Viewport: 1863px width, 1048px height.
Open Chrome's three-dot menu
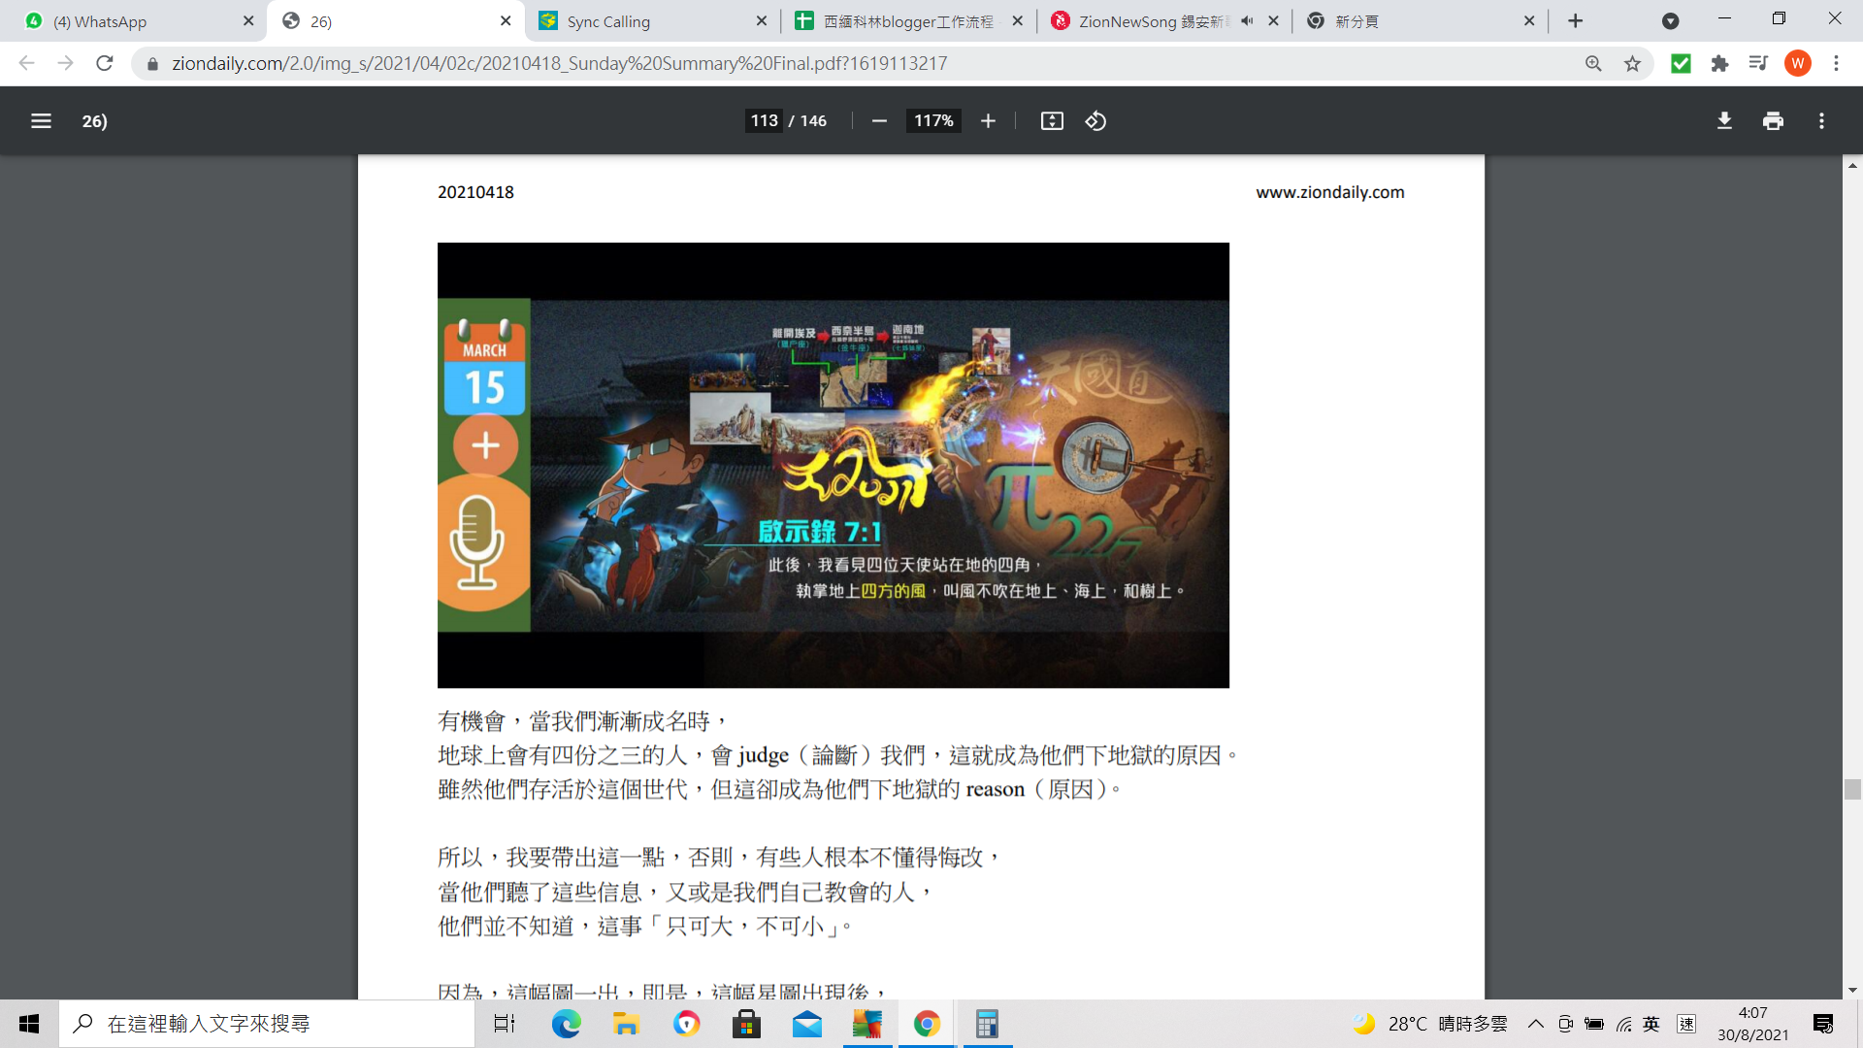point(1836,63)
